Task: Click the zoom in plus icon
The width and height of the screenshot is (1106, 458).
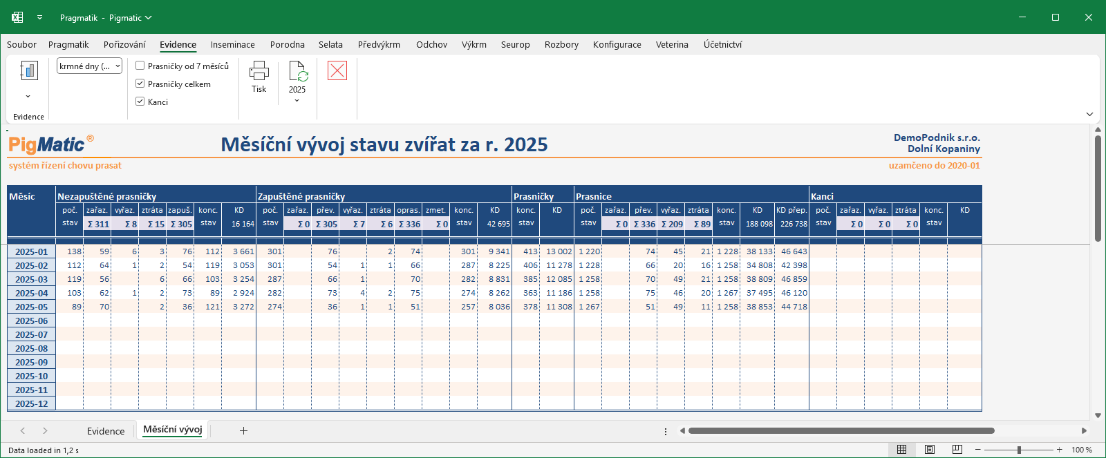Action: point(1059,450)
